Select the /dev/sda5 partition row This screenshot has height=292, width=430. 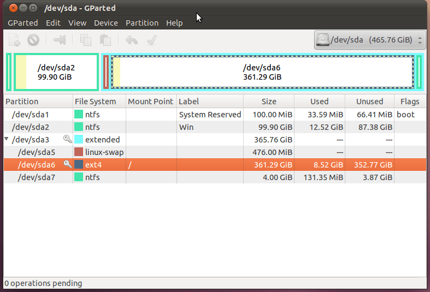[215, 152]
